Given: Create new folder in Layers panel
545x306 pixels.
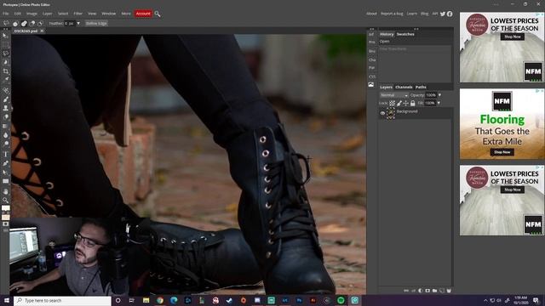Looking at the screenshot, I should [x=434, y=291].
